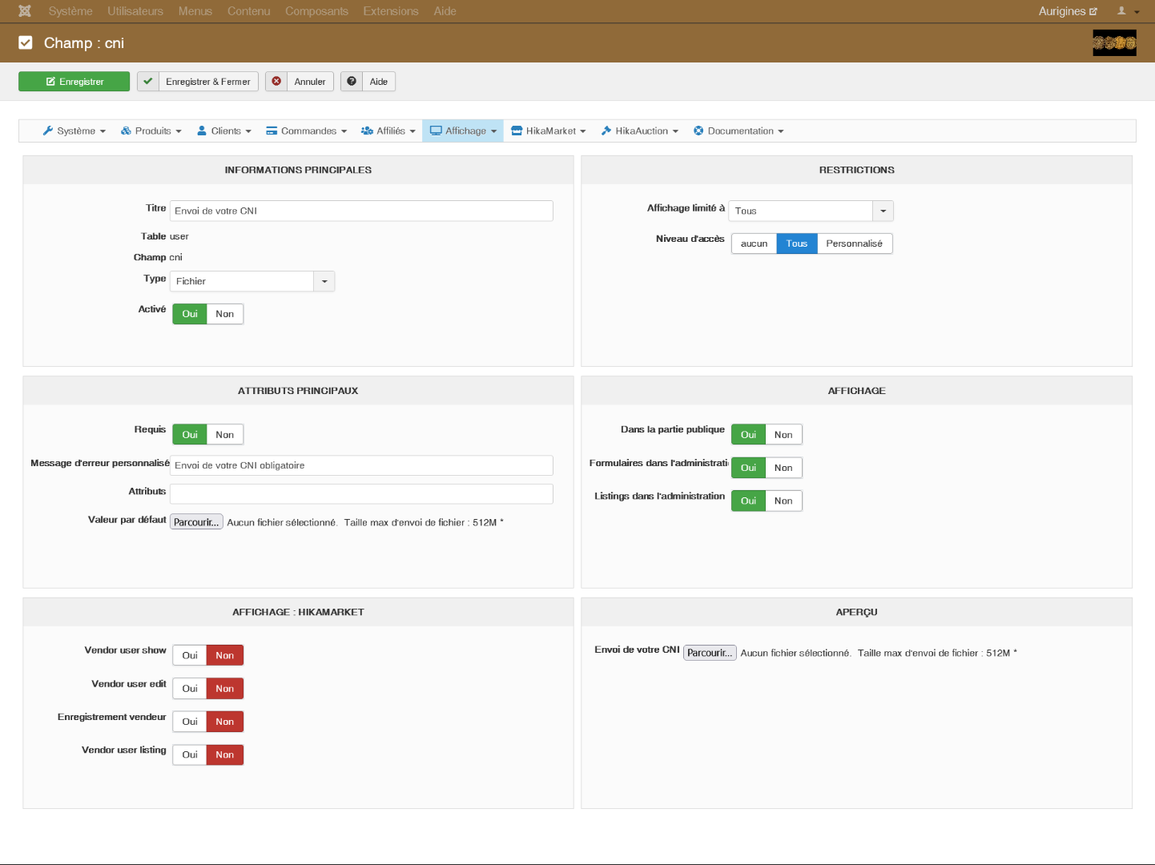1155x865 pixels.
Task: Click Parcourir in the Aperçu panel
Action: tap(710, 653)
